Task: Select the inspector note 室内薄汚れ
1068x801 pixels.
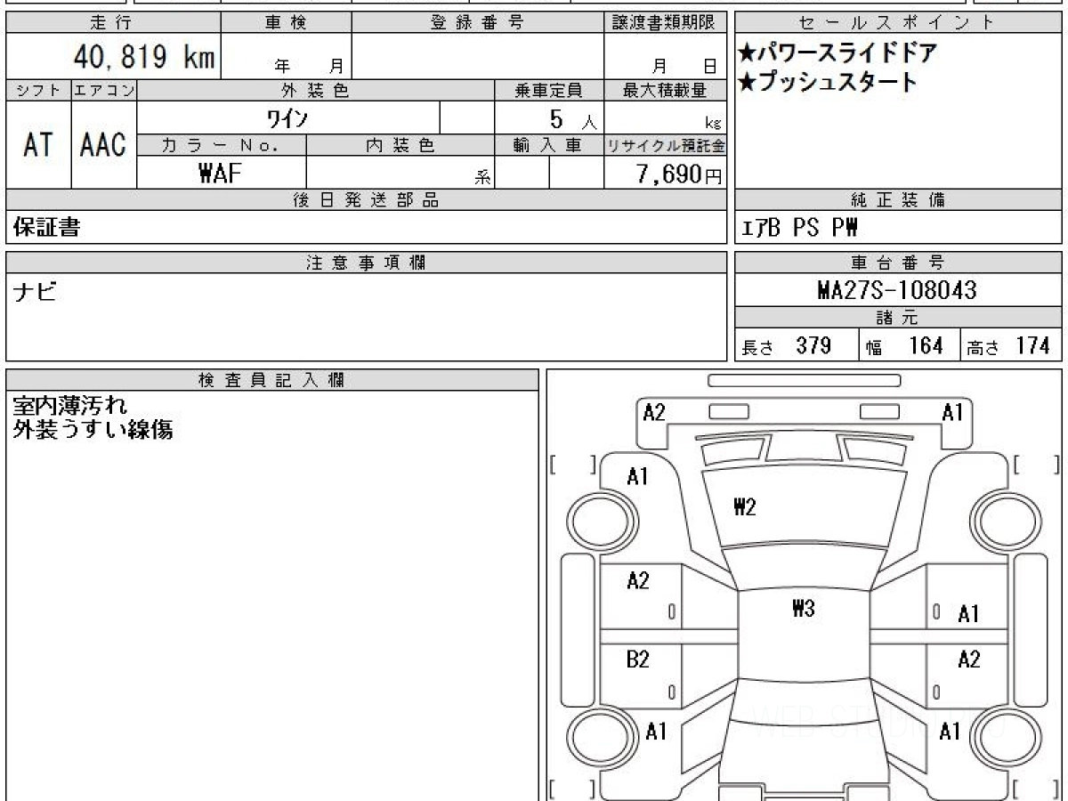Action: 70,406
